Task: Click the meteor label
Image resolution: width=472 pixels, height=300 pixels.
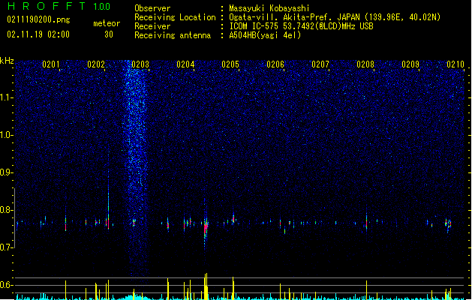Action: point(107,23)
